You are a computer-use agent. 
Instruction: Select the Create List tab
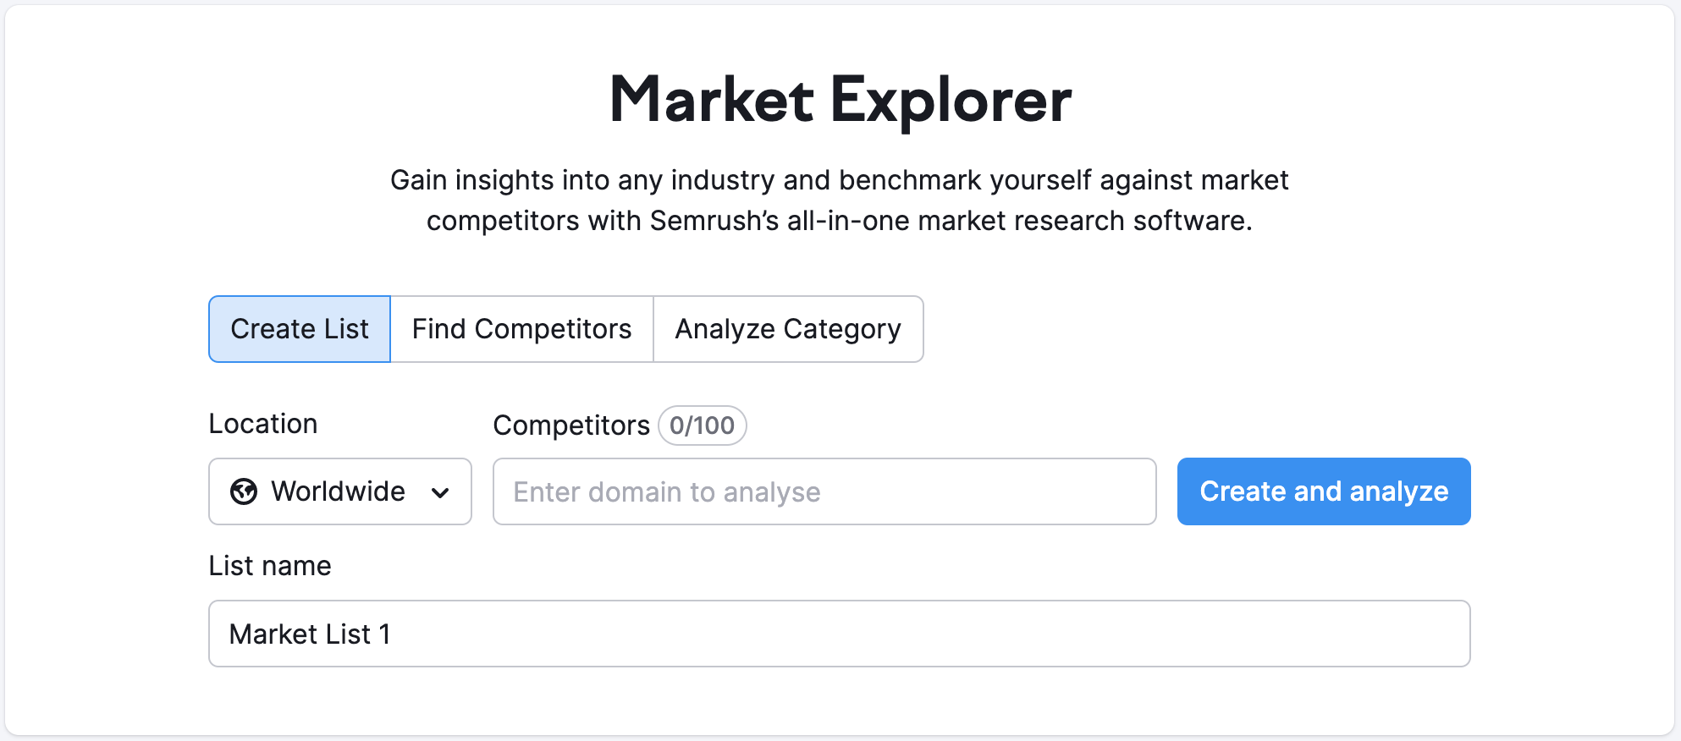(x=300, y=329)
